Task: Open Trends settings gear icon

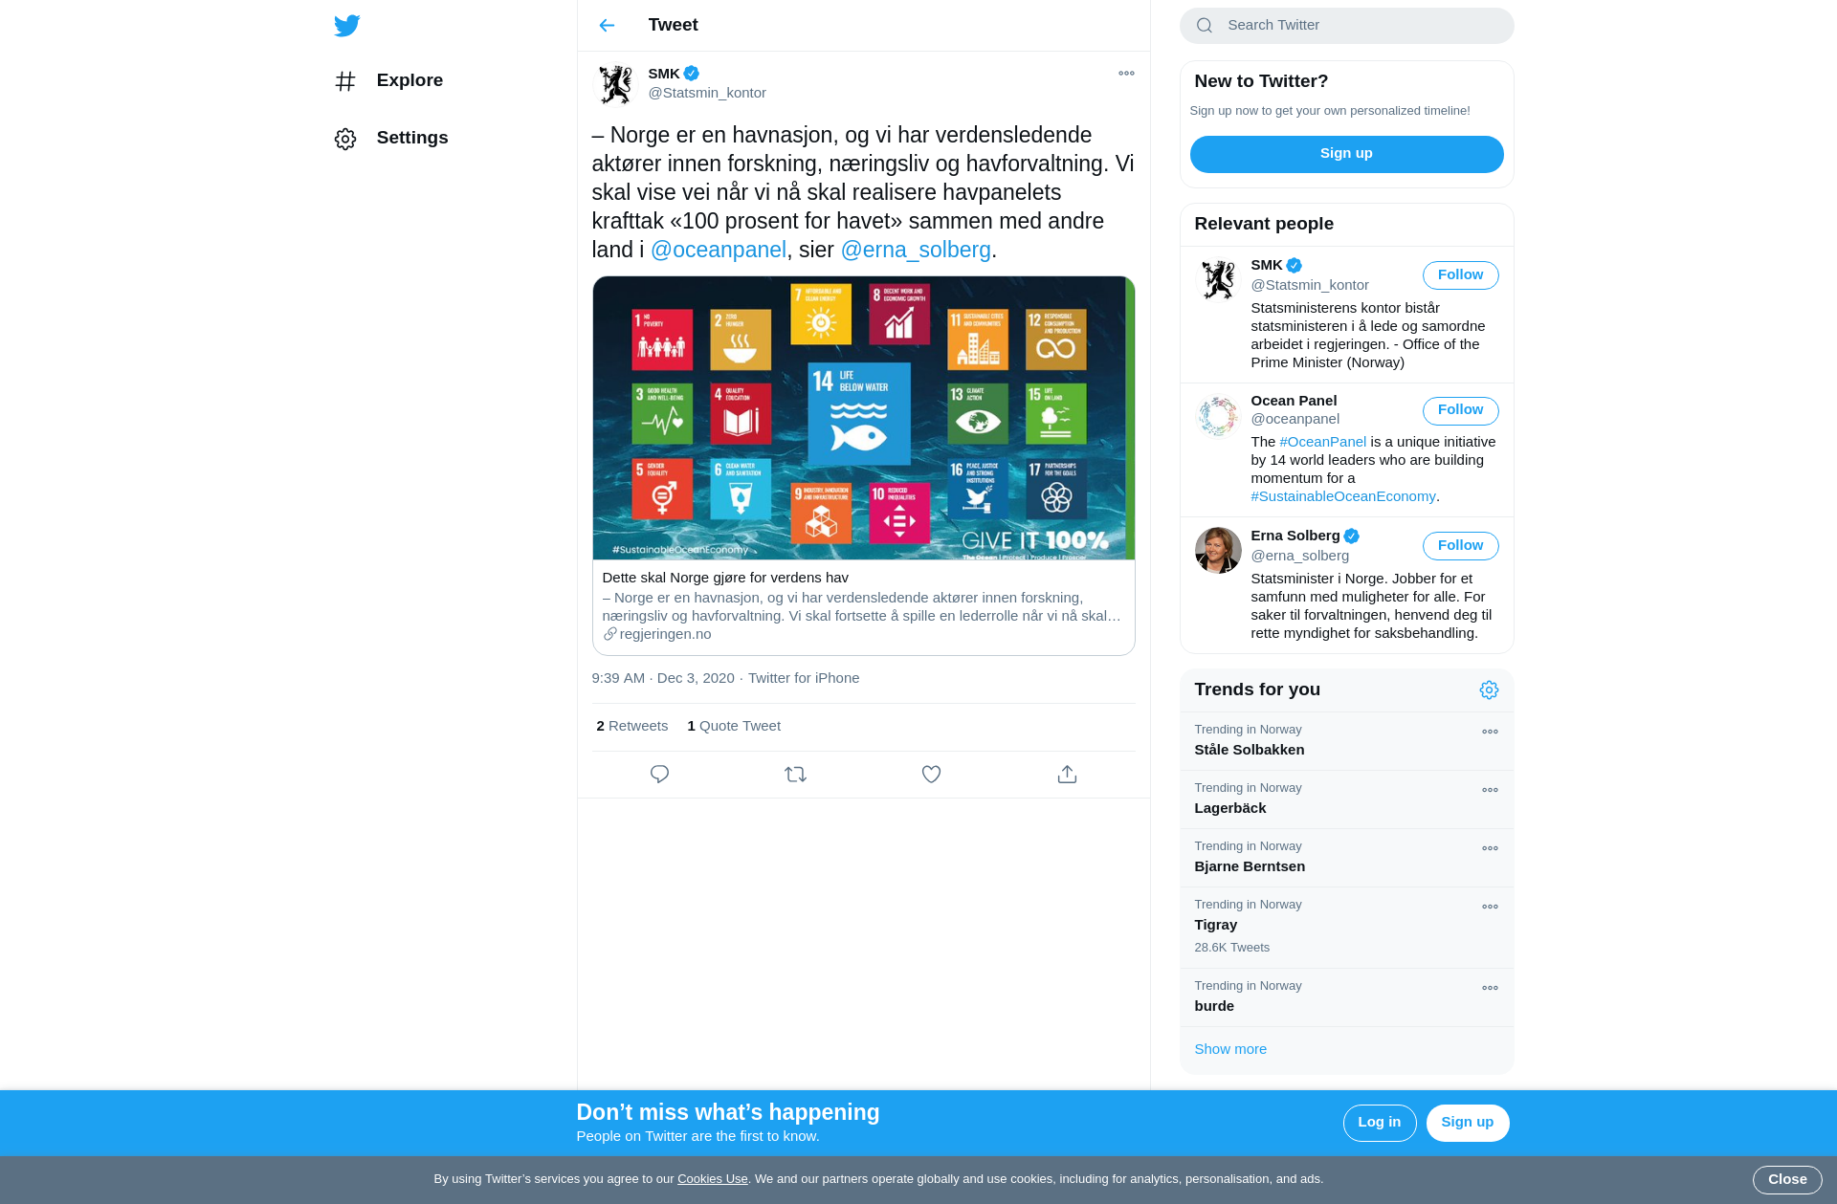Action: click(x=1489, y=690)
